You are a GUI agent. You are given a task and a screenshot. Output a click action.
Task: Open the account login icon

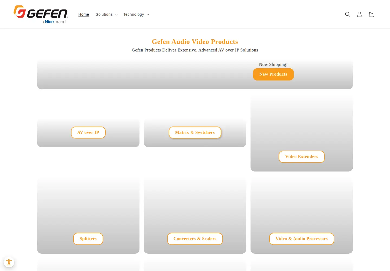pos(360,14)
